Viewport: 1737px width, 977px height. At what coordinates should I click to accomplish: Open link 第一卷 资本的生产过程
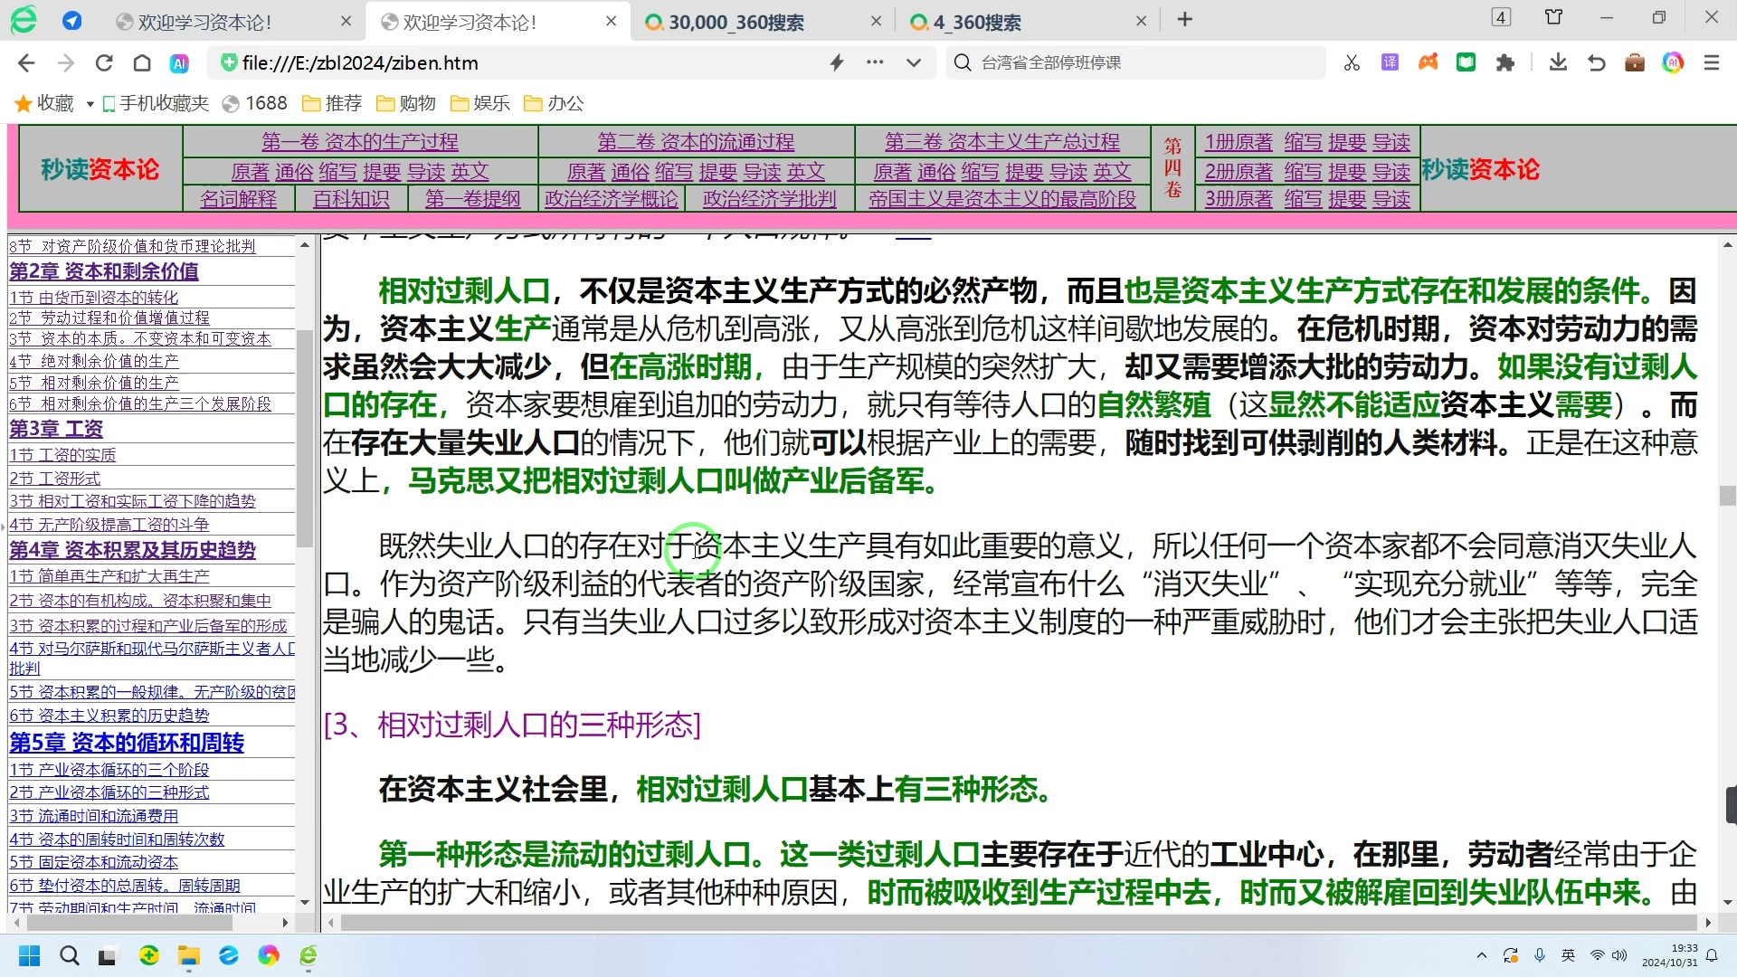pyautogui.click(x=360, y=142)
